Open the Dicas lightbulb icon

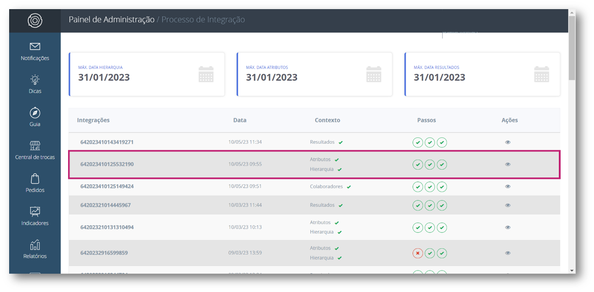(35, 79)
